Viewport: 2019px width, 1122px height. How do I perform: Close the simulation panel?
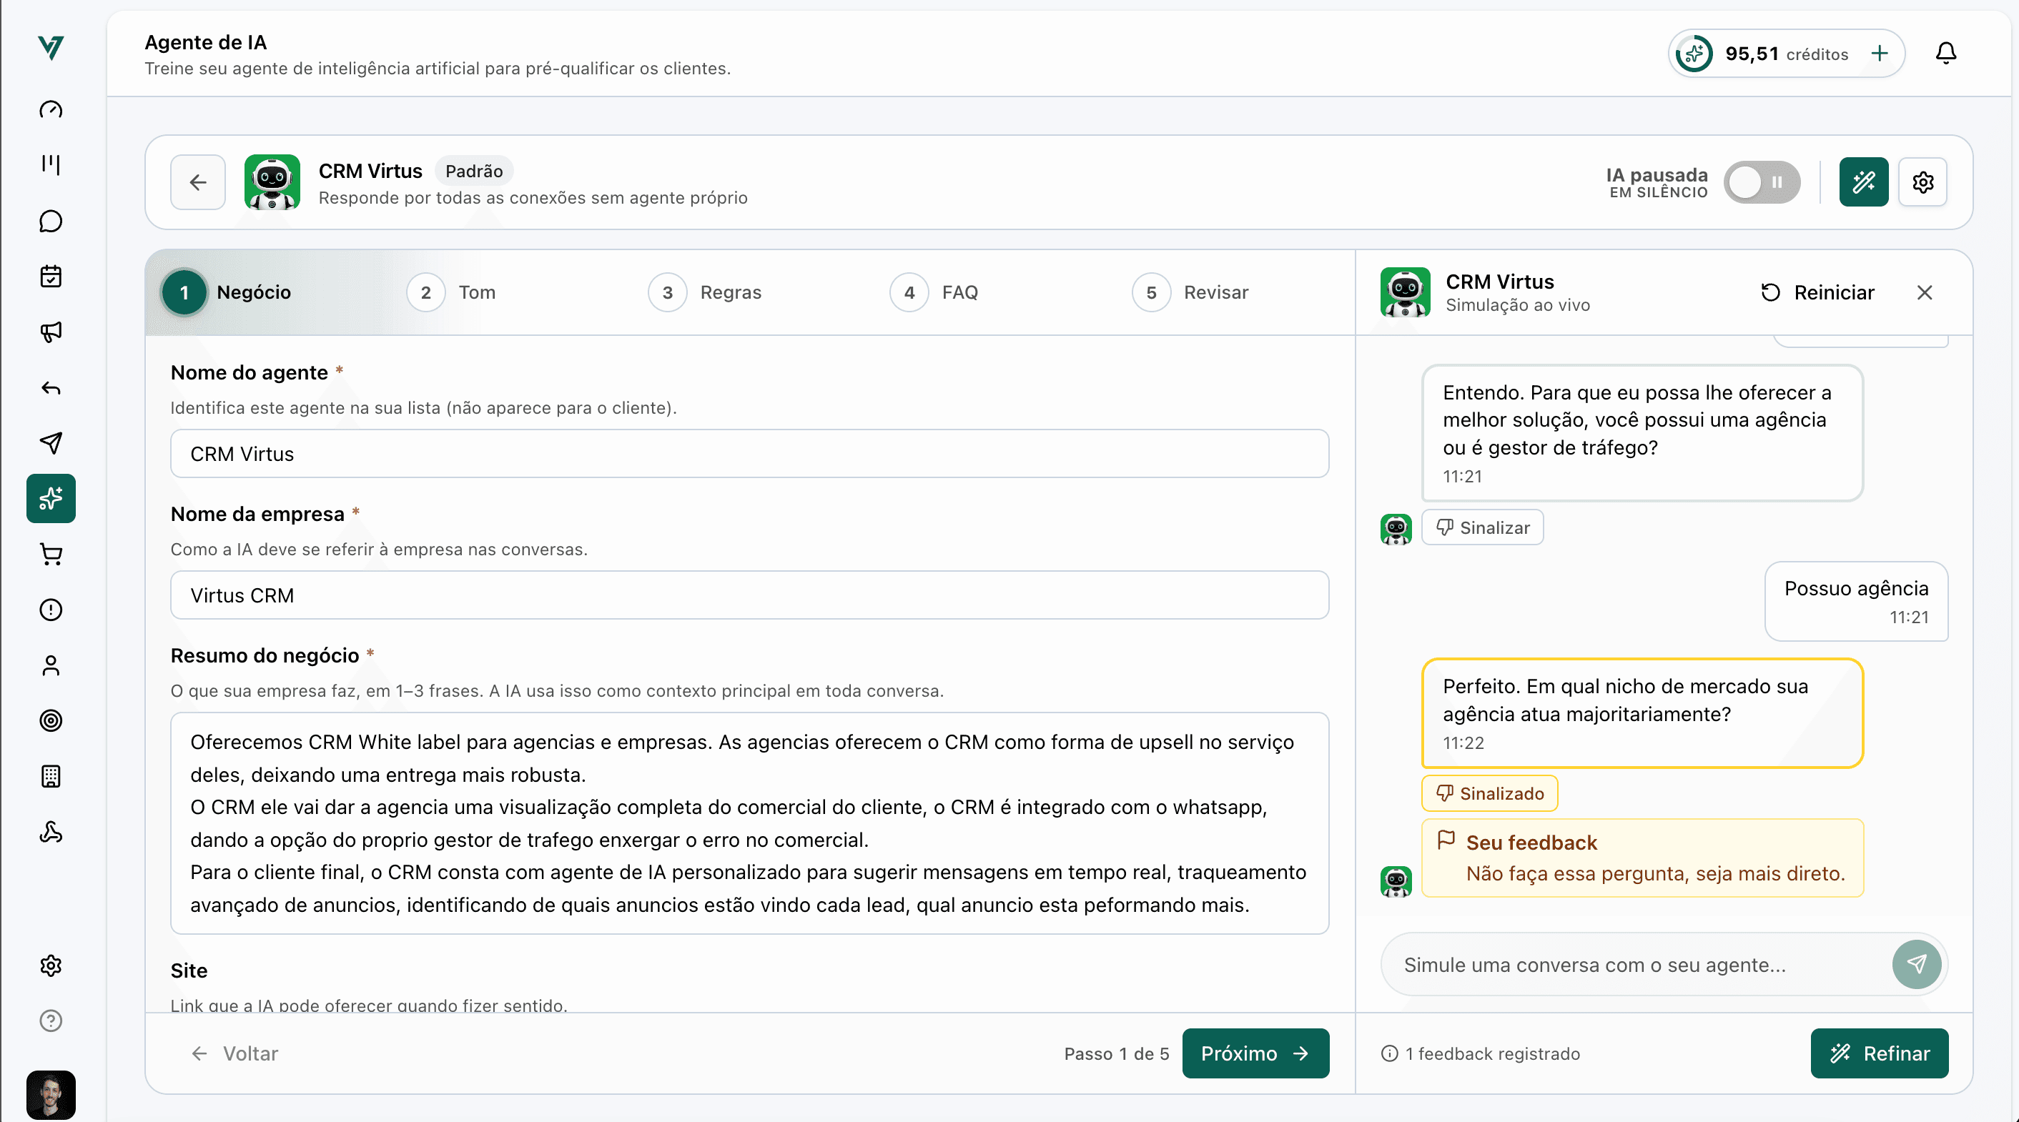pos(1925,292)
